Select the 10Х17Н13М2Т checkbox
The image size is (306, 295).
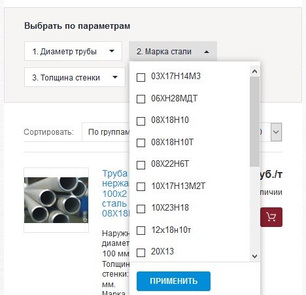coord(141,187)
